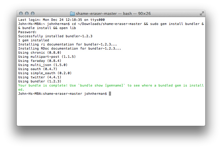Click the 'Last login' line
This screenshot has width=222, height=149.
pyautogui.click(x=62, y=20)
